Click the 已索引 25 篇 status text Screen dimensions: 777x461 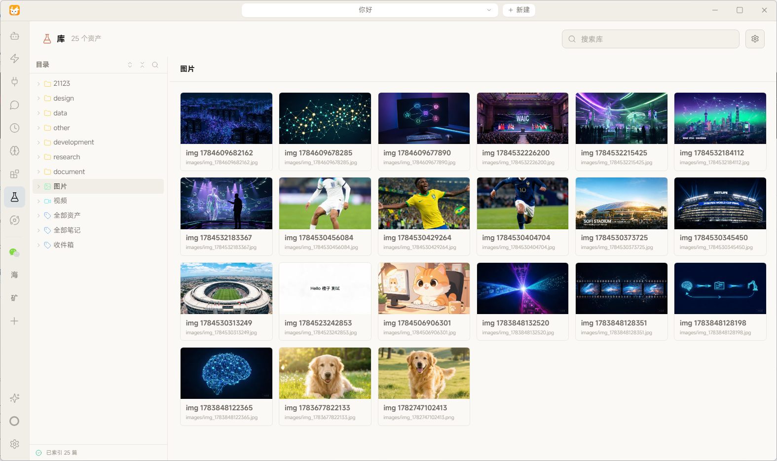click(x=62, y=453)
